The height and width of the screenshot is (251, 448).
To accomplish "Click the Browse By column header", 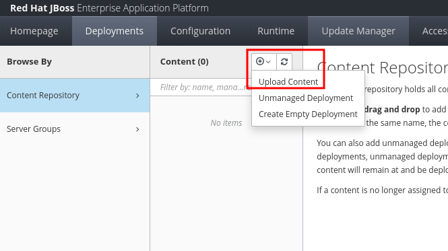I will pyautogui.click(x=29, y=62).
